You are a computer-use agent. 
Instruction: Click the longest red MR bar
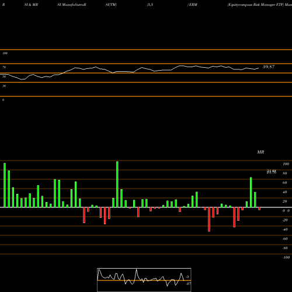pyautogui.click(x=209, y=220)
